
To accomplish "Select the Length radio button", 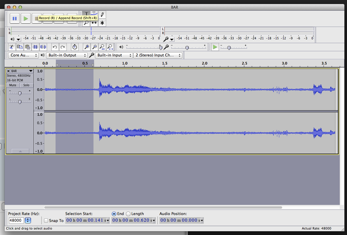I will tap(128, 214).
